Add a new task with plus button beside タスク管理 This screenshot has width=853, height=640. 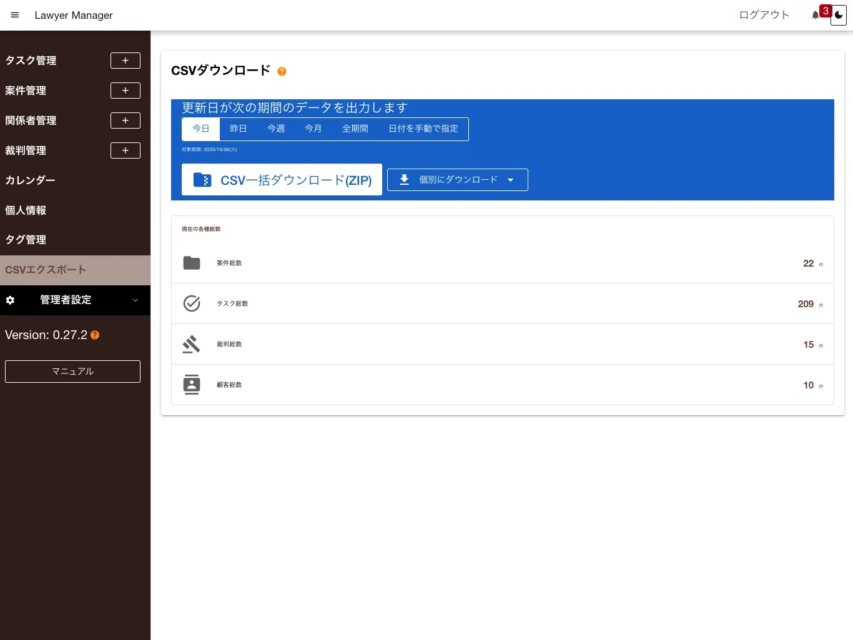click(126, 61)
